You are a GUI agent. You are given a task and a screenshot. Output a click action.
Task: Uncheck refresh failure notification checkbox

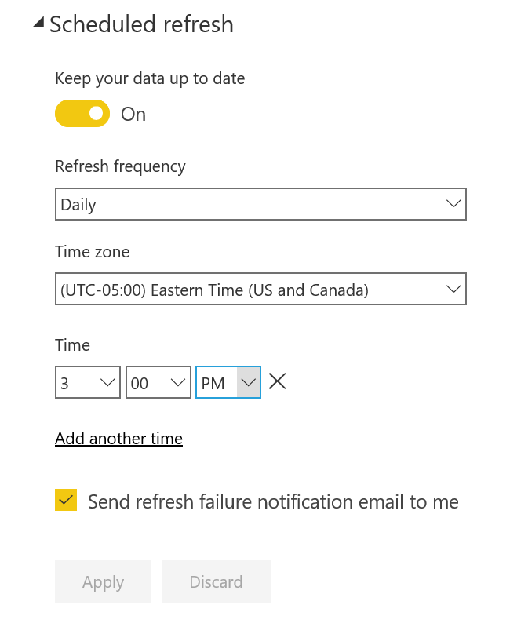pos(66,500)
